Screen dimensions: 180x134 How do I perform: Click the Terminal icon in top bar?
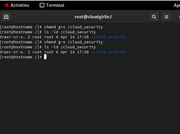coord(42,5)
